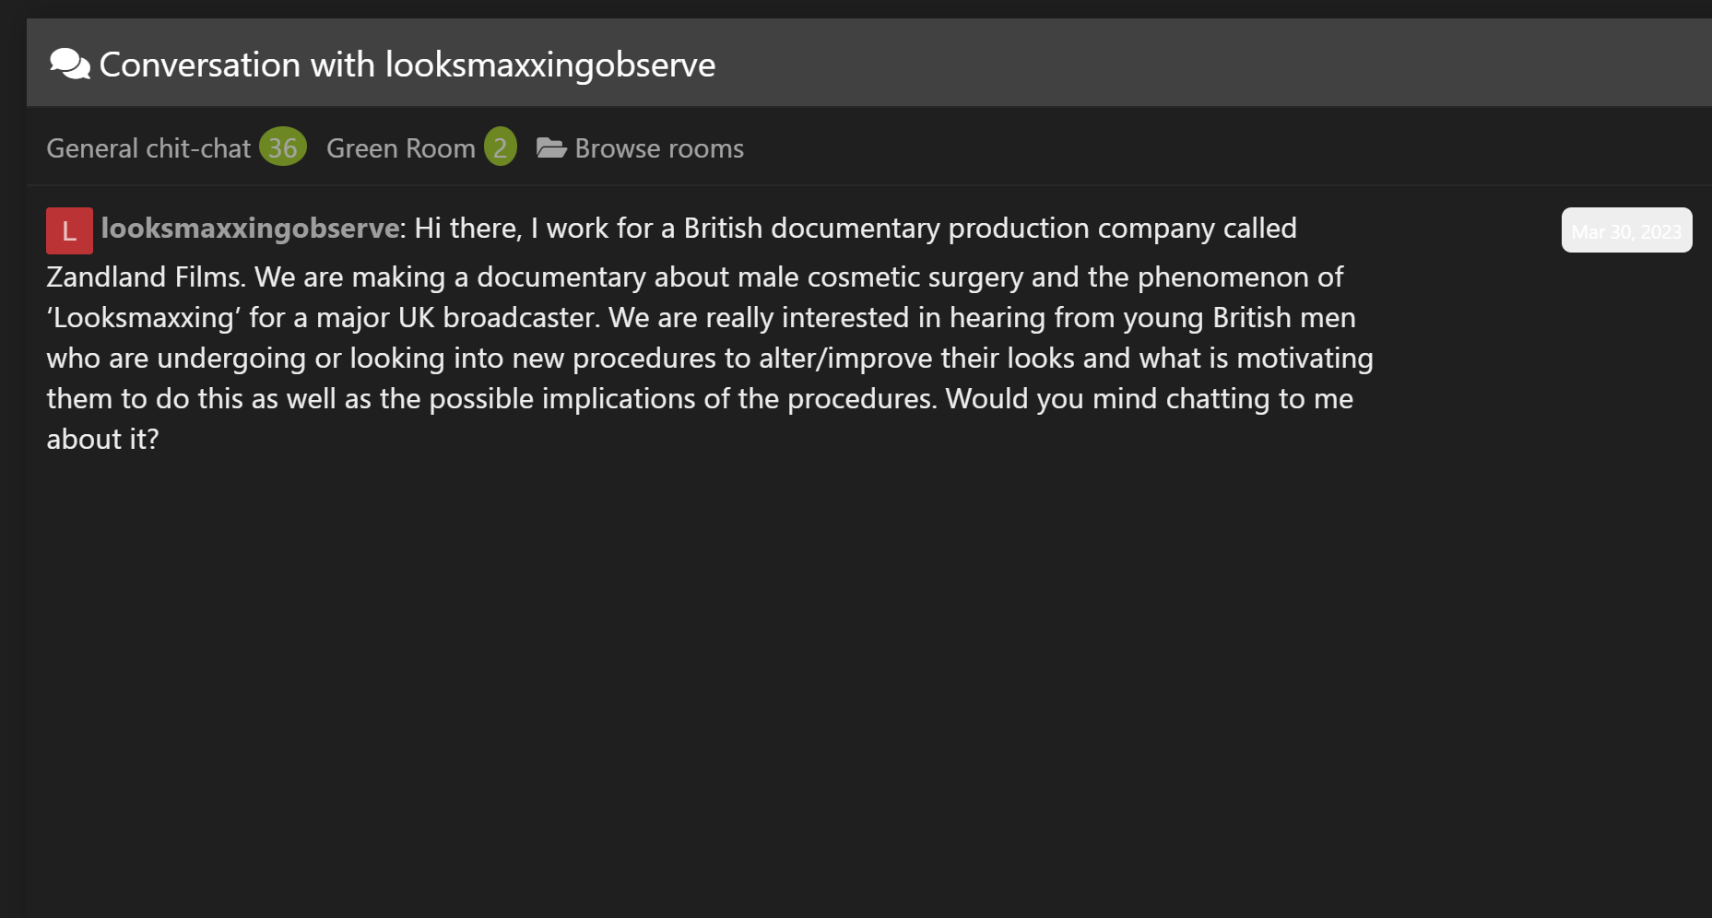Viewport: 1712px width, 918px height.
Task: Click the Mar 30, 2023 timestamp
Action: [1626, 230]
